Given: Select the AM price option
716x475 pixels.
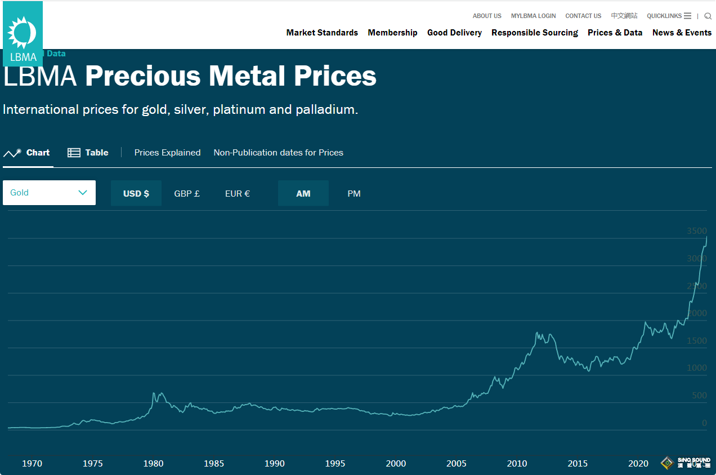Looking at the screenshot, I should coord(303,193).
